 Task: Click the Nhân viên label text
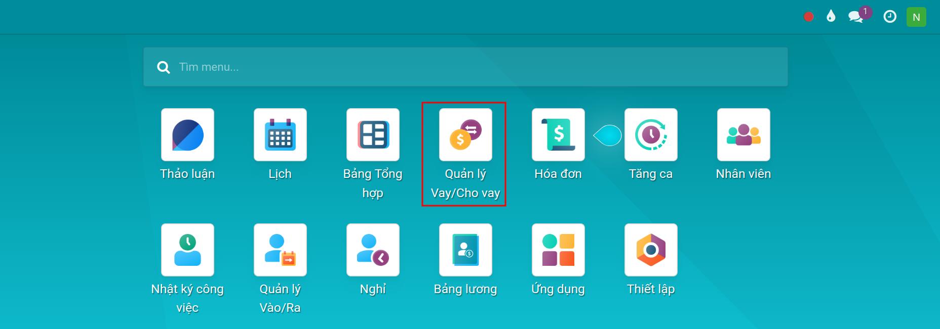point(743,174)
